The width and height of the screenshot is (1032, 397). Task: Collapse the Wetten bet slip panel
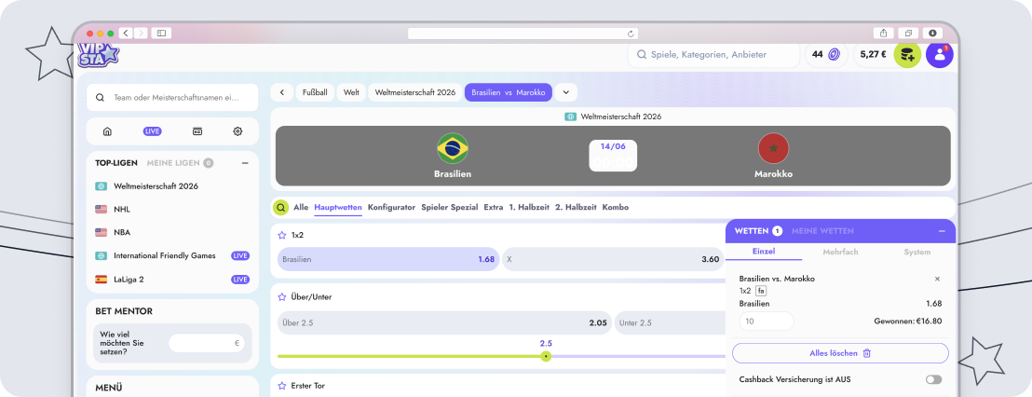point(942,231)
